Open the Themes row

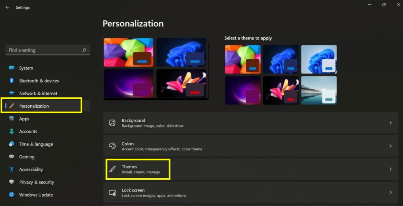pos(251,169)
